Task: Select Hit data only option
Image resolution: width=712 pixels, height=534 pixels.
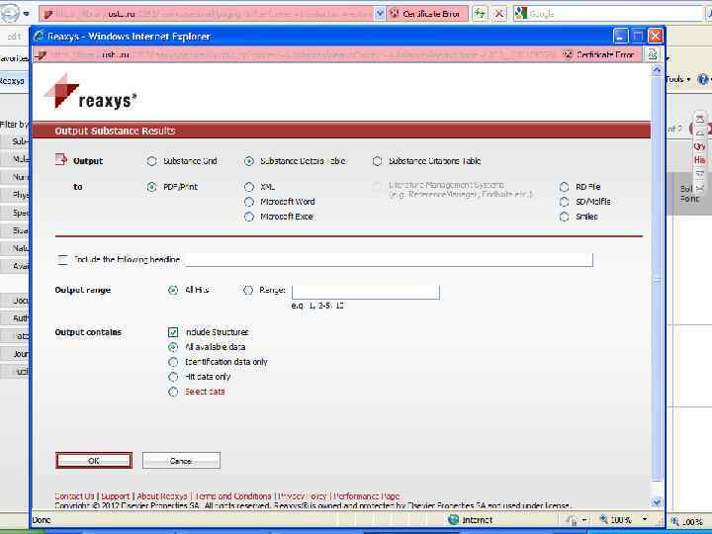Action: coord(173,377)
